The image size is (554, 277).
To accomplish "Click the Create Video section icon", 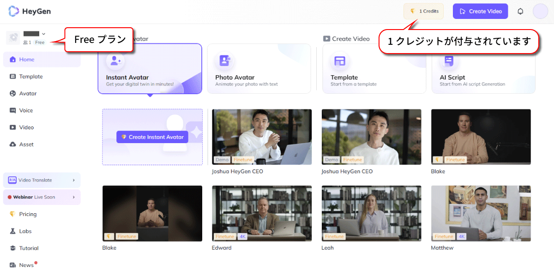I will 326,39.
